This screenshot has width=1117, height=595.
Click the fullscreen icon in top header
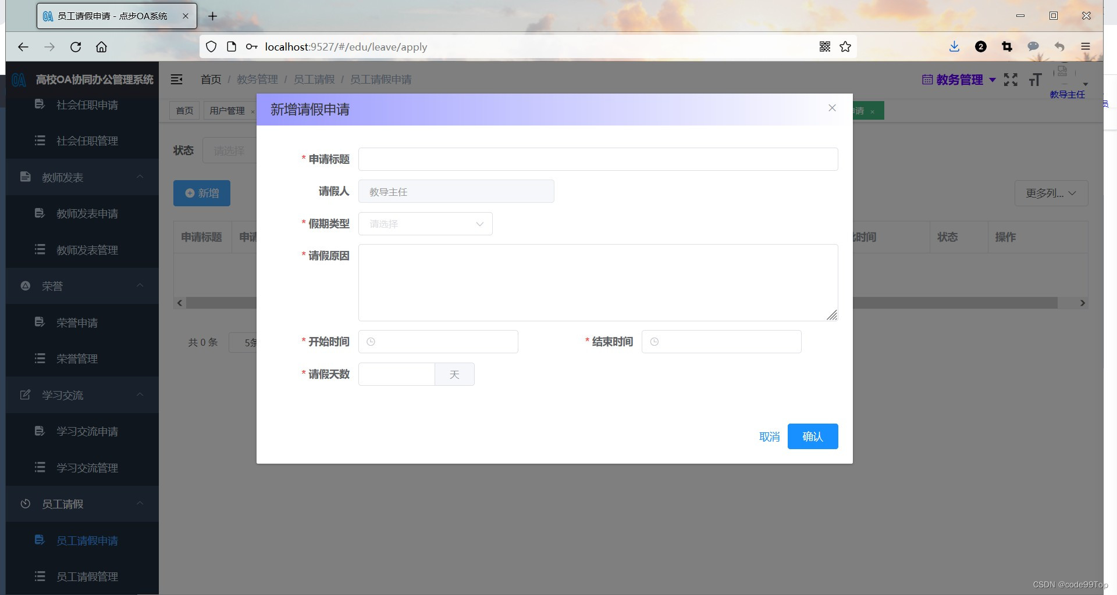click(x=1011, y=80)
